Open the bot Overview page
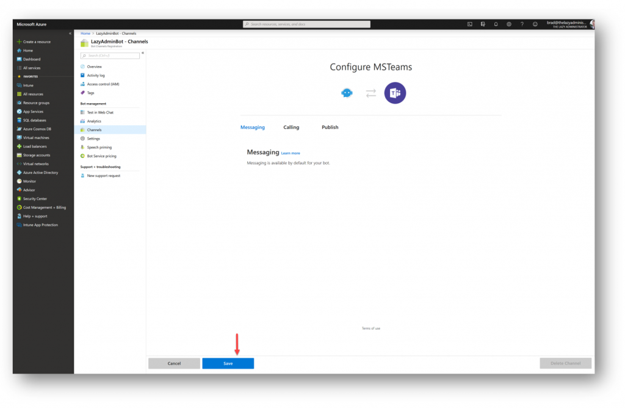The width and height of the screenshot is (625, 409). click(x=95, y=67)
